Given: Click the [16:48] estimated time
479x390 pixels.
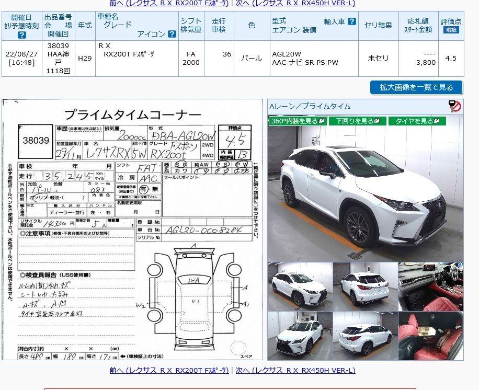Looking at the screenshot, I should 21,63.
